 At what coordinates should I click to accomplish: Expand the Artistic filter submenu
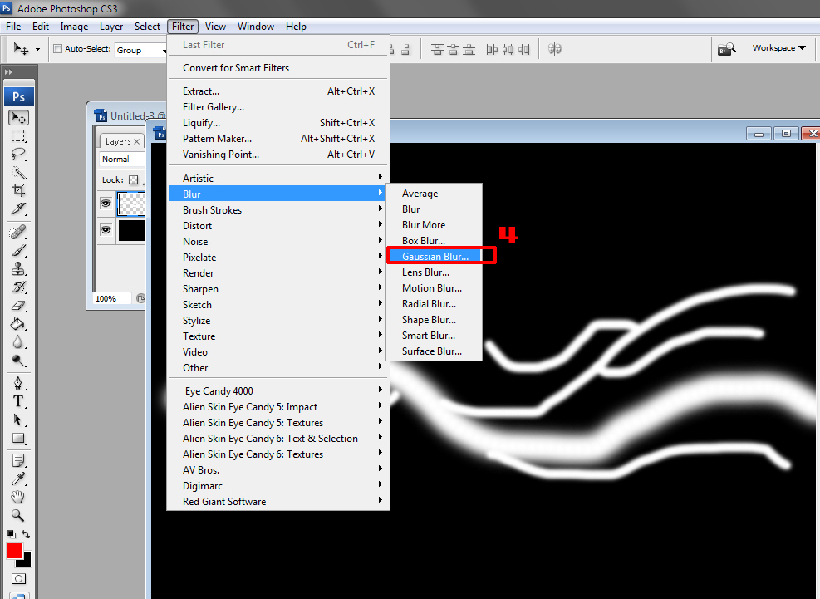[278, 178]
